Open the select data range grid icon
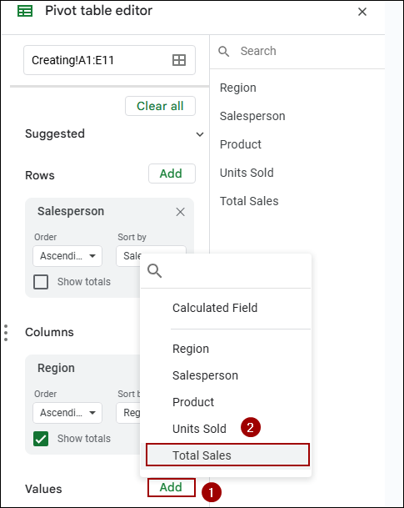404x508 pixels. click(x=179, y=60)
